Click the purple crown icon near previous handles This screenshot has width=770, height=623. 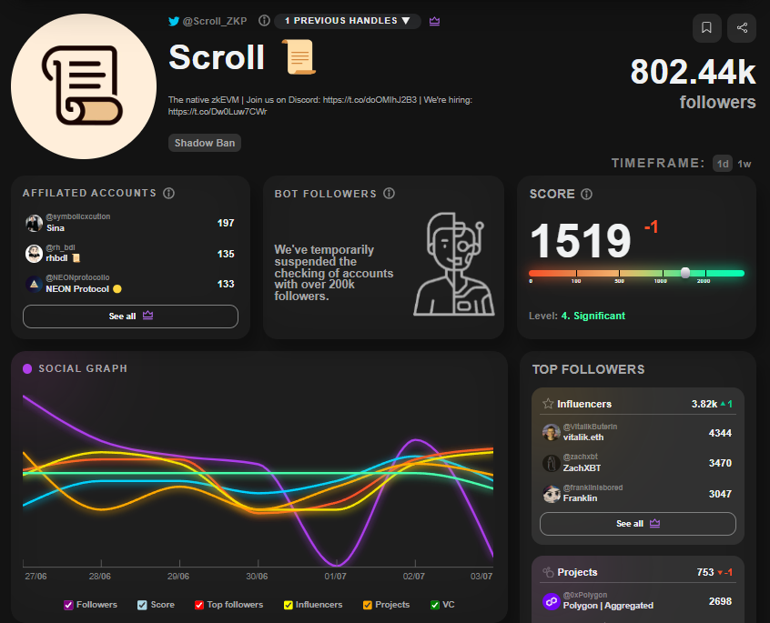434,21
